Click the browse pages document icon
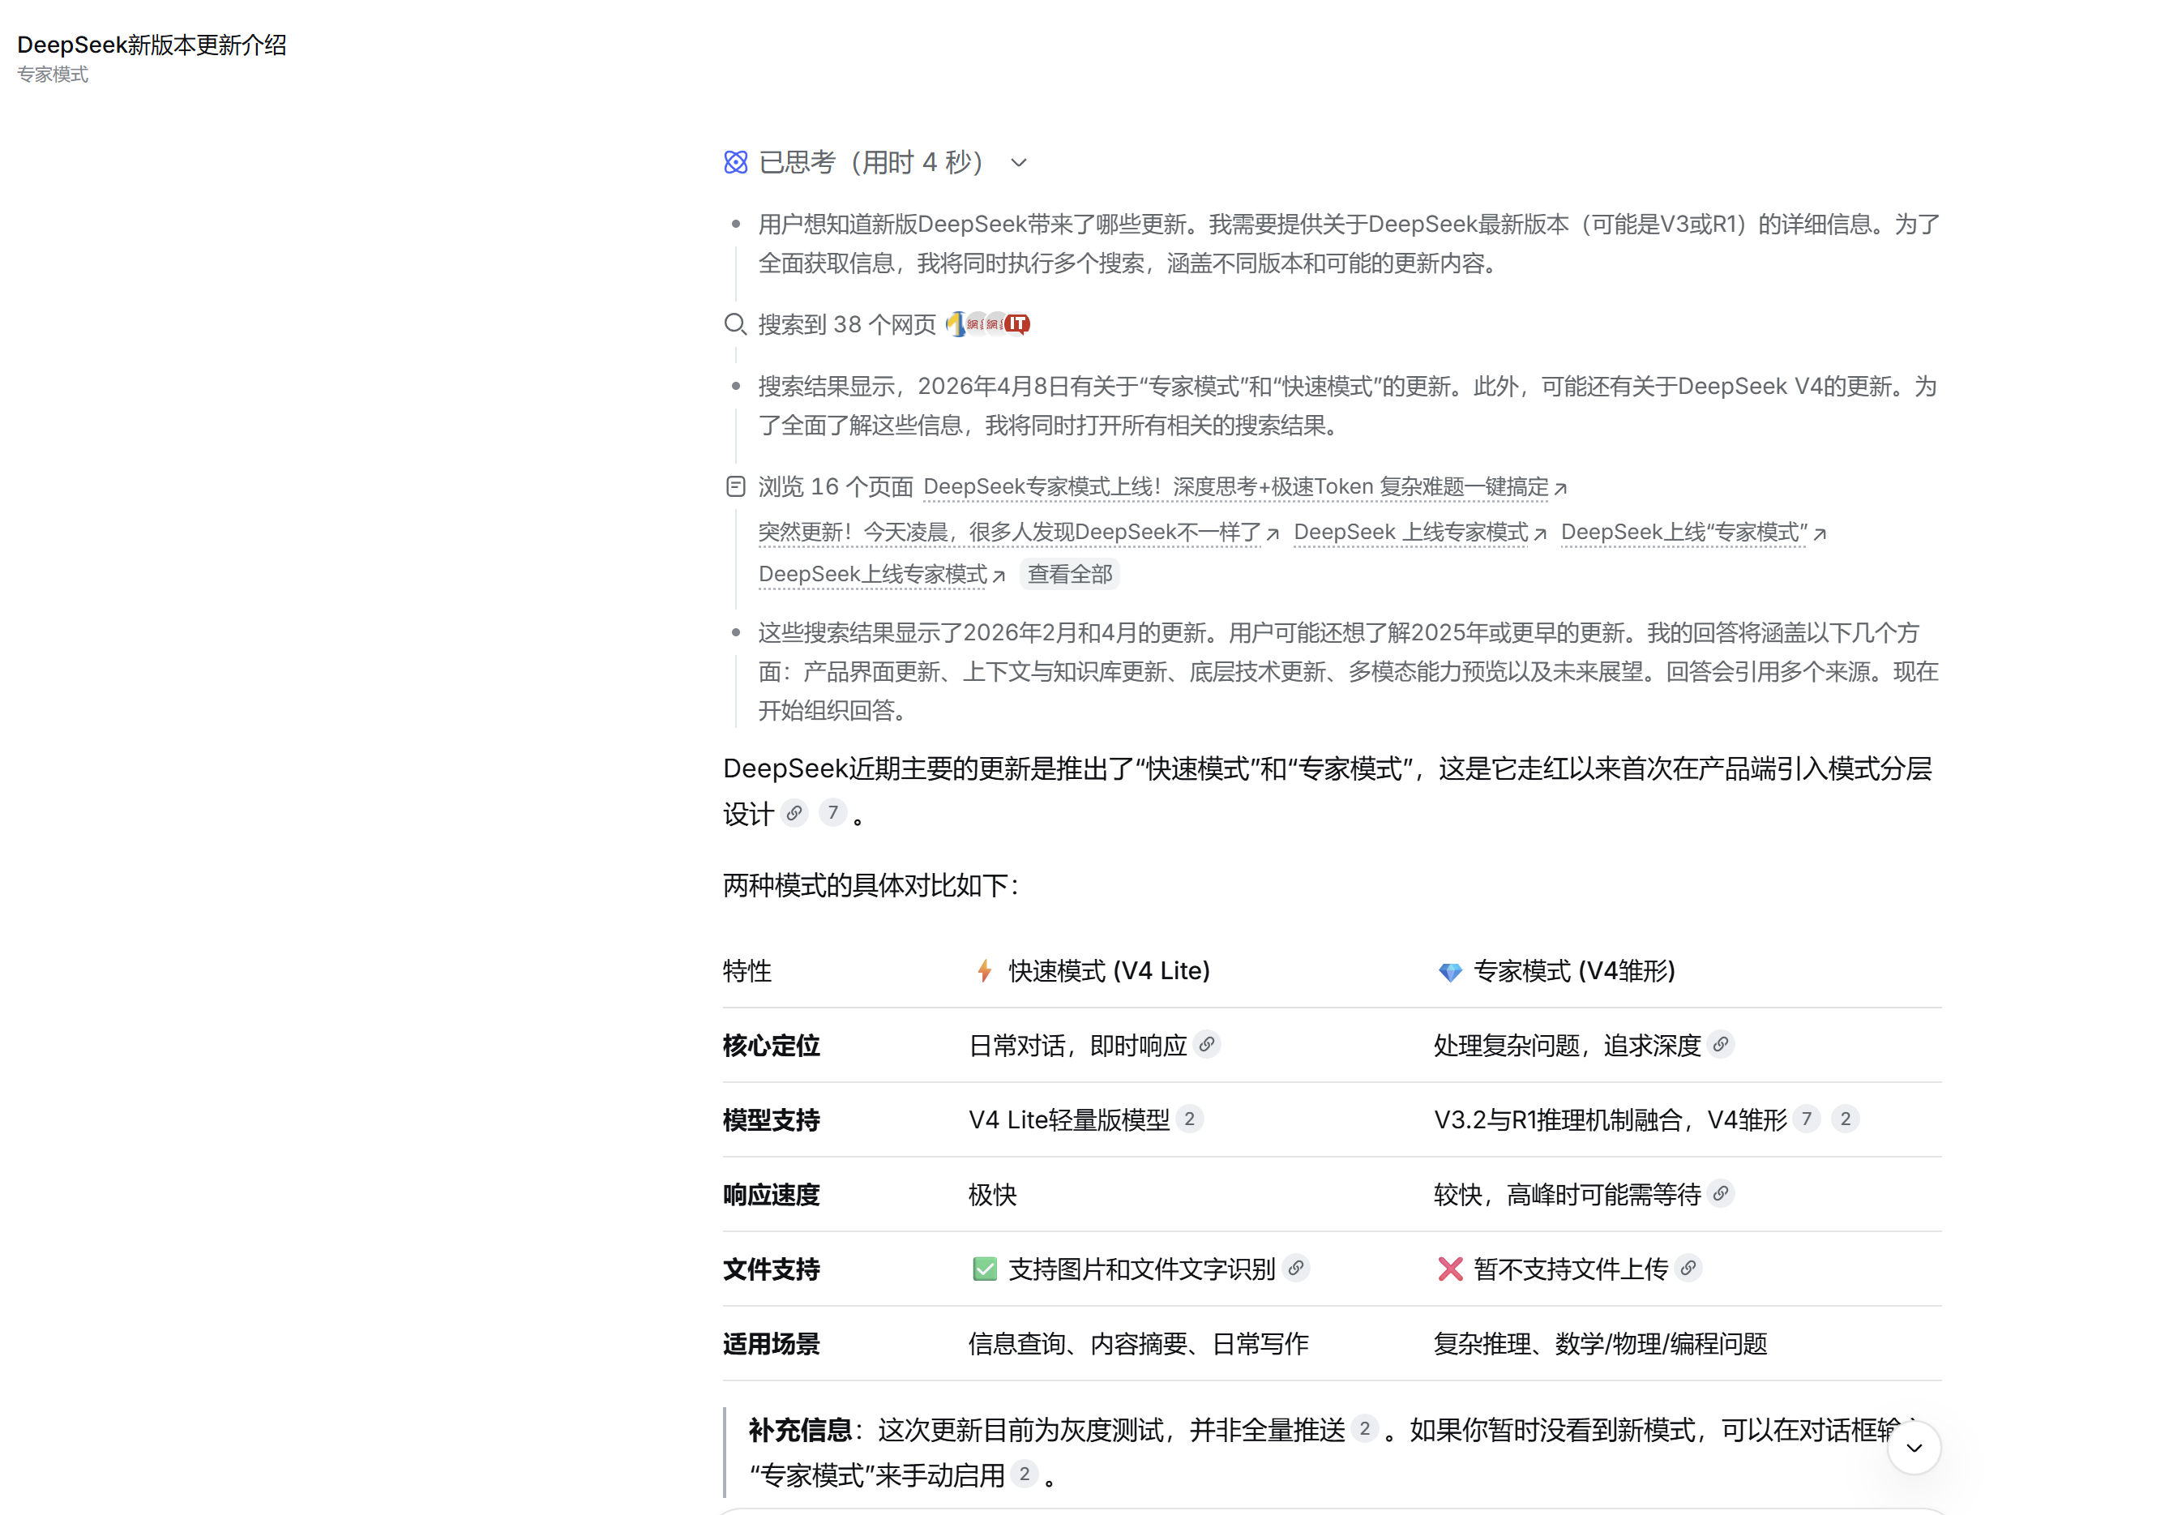Screen dimensions: 2169x1515 click(x=735, y=486)
